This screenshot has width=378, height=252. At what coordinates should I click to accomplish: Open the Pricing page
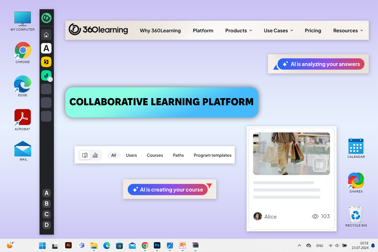point(313,31)
